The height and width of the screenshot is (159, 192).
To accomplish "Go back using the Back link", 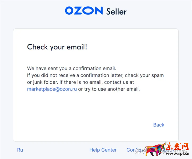I will tap(159, 125).
